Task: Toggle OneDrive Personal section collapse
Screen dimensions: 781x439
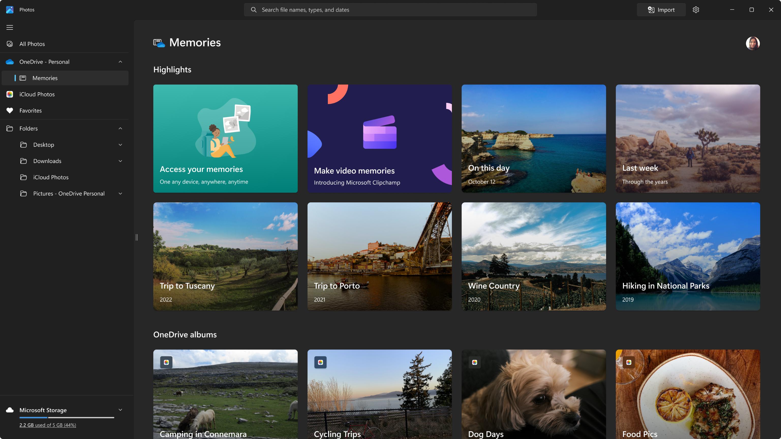Action: (120, 62)
